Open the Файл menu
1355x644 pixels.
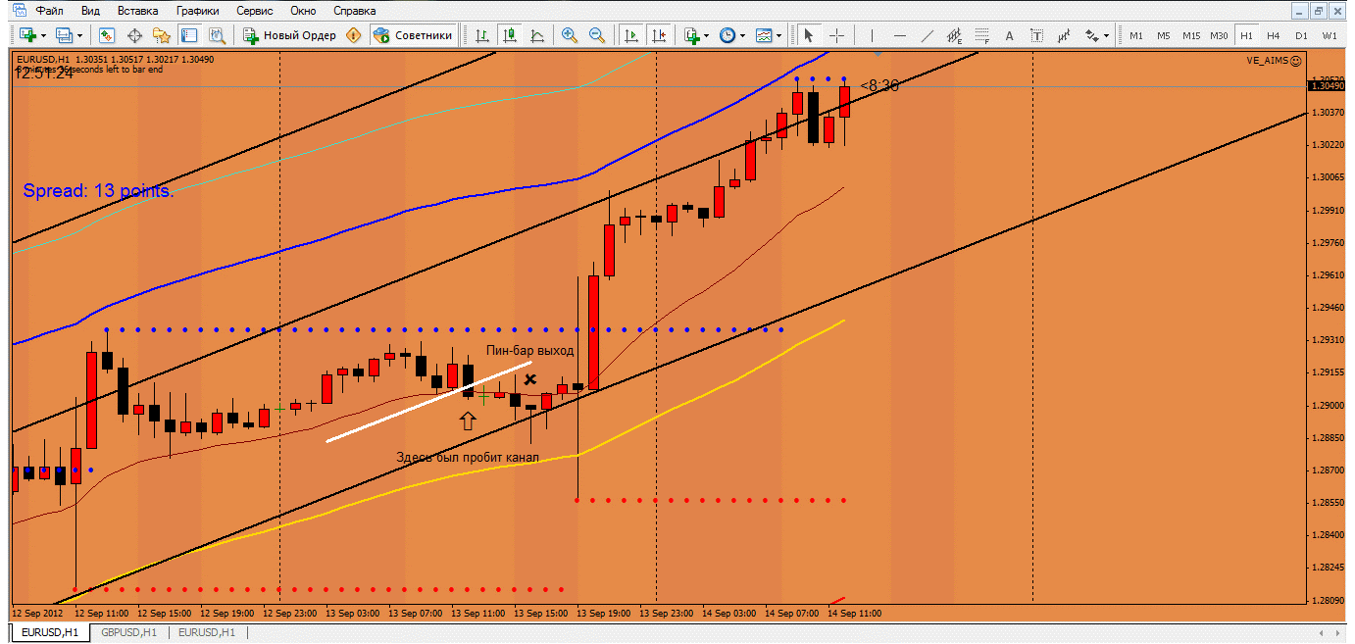coord(49,11)
